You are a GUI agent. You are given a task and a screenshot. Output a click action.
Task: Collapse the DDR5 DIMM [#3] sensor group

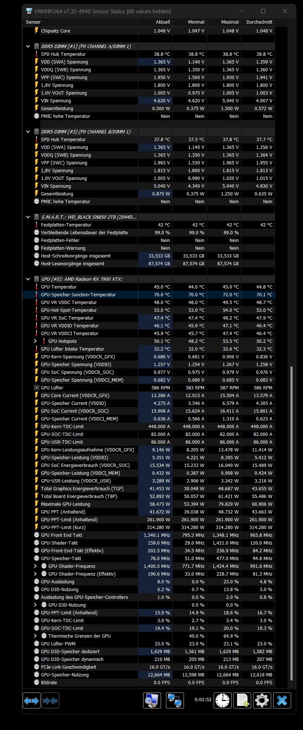coord(28,132)
